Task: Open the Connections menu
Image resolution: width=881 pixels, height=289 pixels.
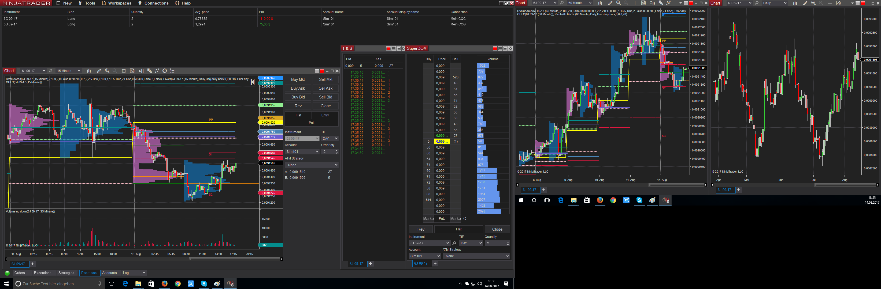Action: click(x=153, y=3)
